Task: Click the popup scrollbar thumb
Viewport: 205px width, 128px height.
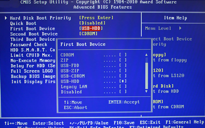Action: click(x=147, y=76)
